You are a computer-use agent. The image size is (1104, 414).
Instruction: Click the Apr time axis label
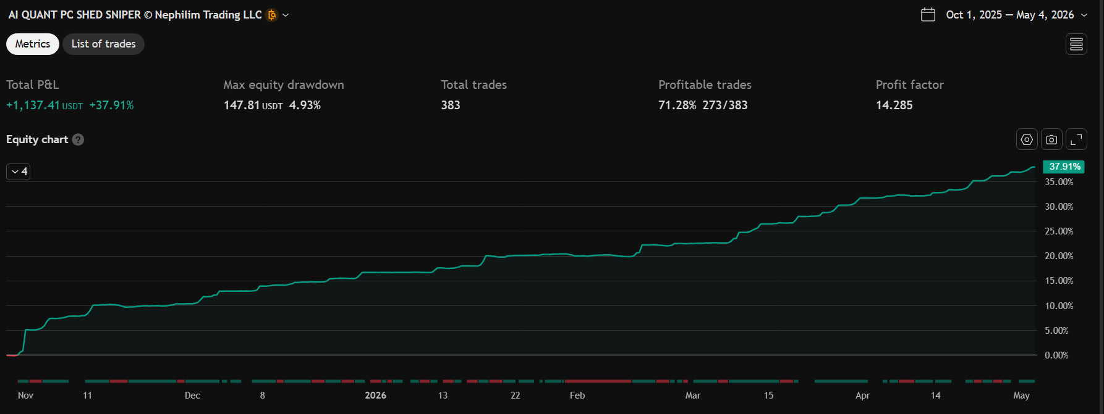tap(862, 395)
